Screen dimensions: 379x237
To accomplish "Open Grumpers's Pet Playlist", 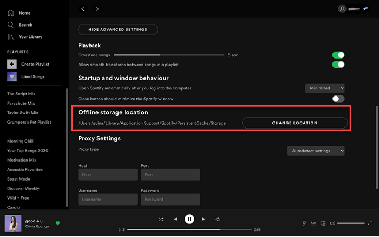I will point(29,122).
